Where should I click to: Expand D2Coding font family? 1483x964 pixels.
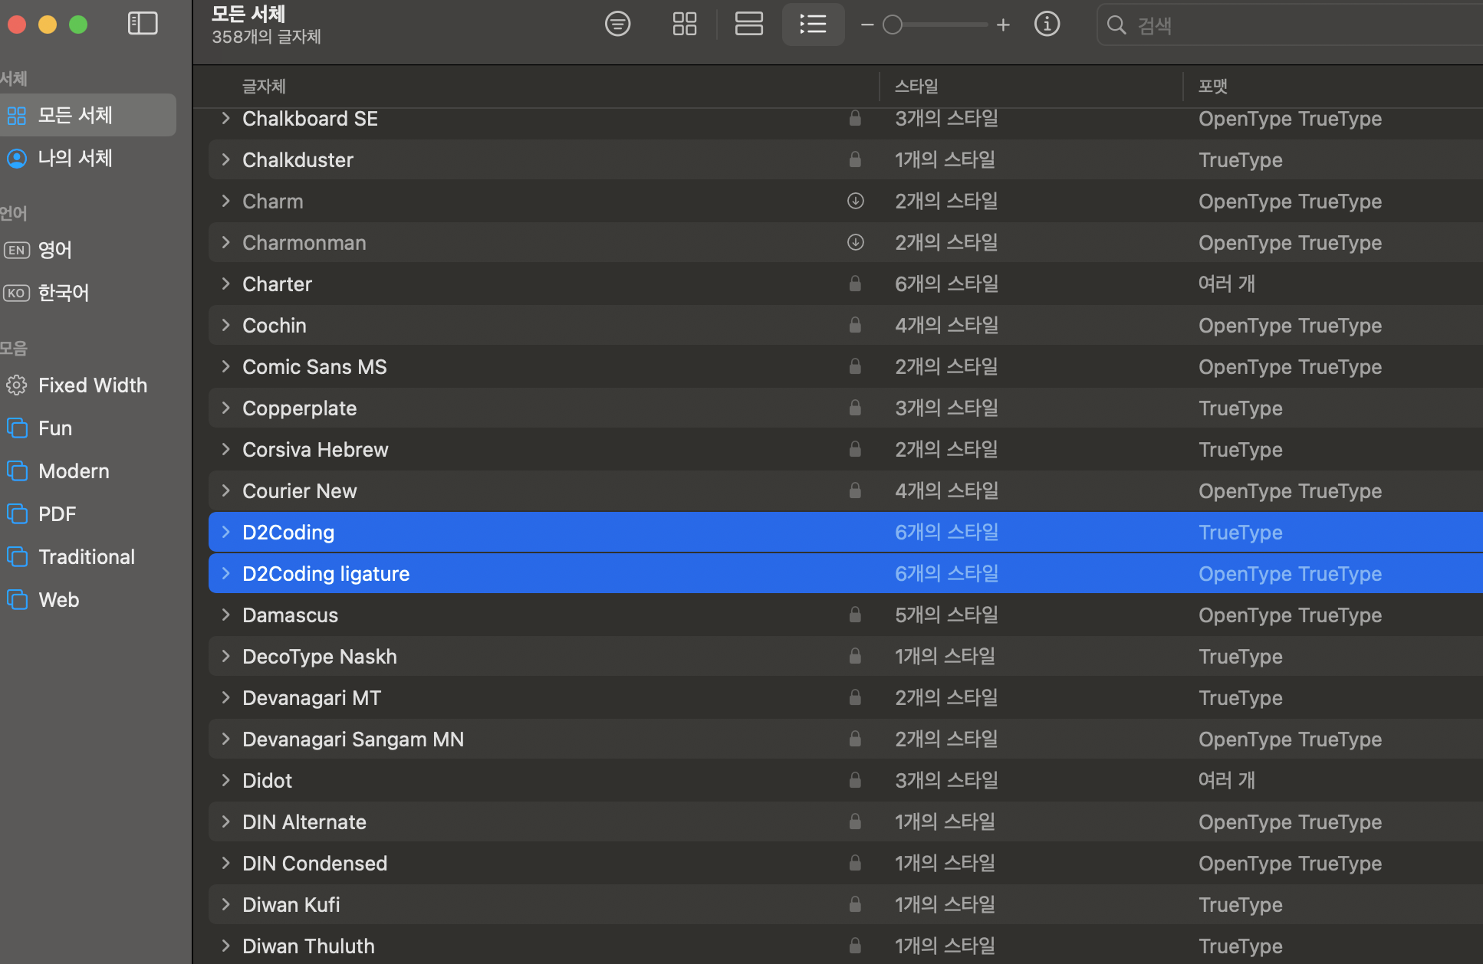click(x=225, y=532)
